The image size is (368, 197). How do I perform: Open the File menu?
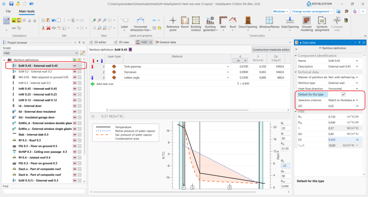click(x=8, y=11)
